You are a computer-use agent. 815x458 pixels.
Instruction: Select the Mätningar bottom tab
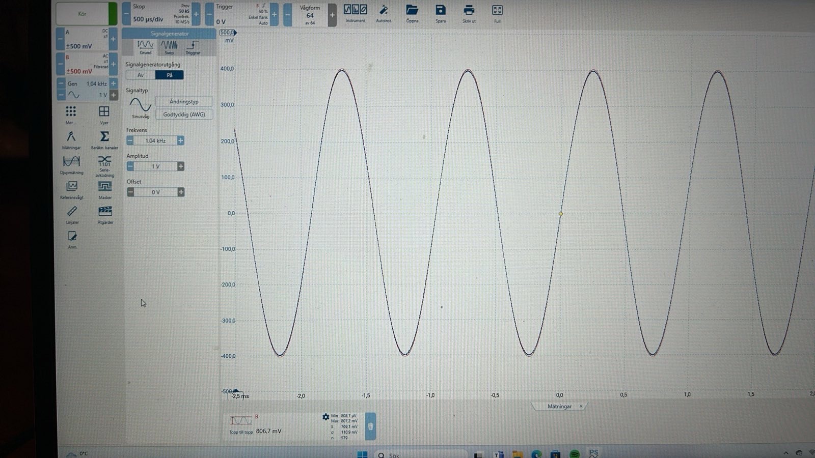coord(559,407)
